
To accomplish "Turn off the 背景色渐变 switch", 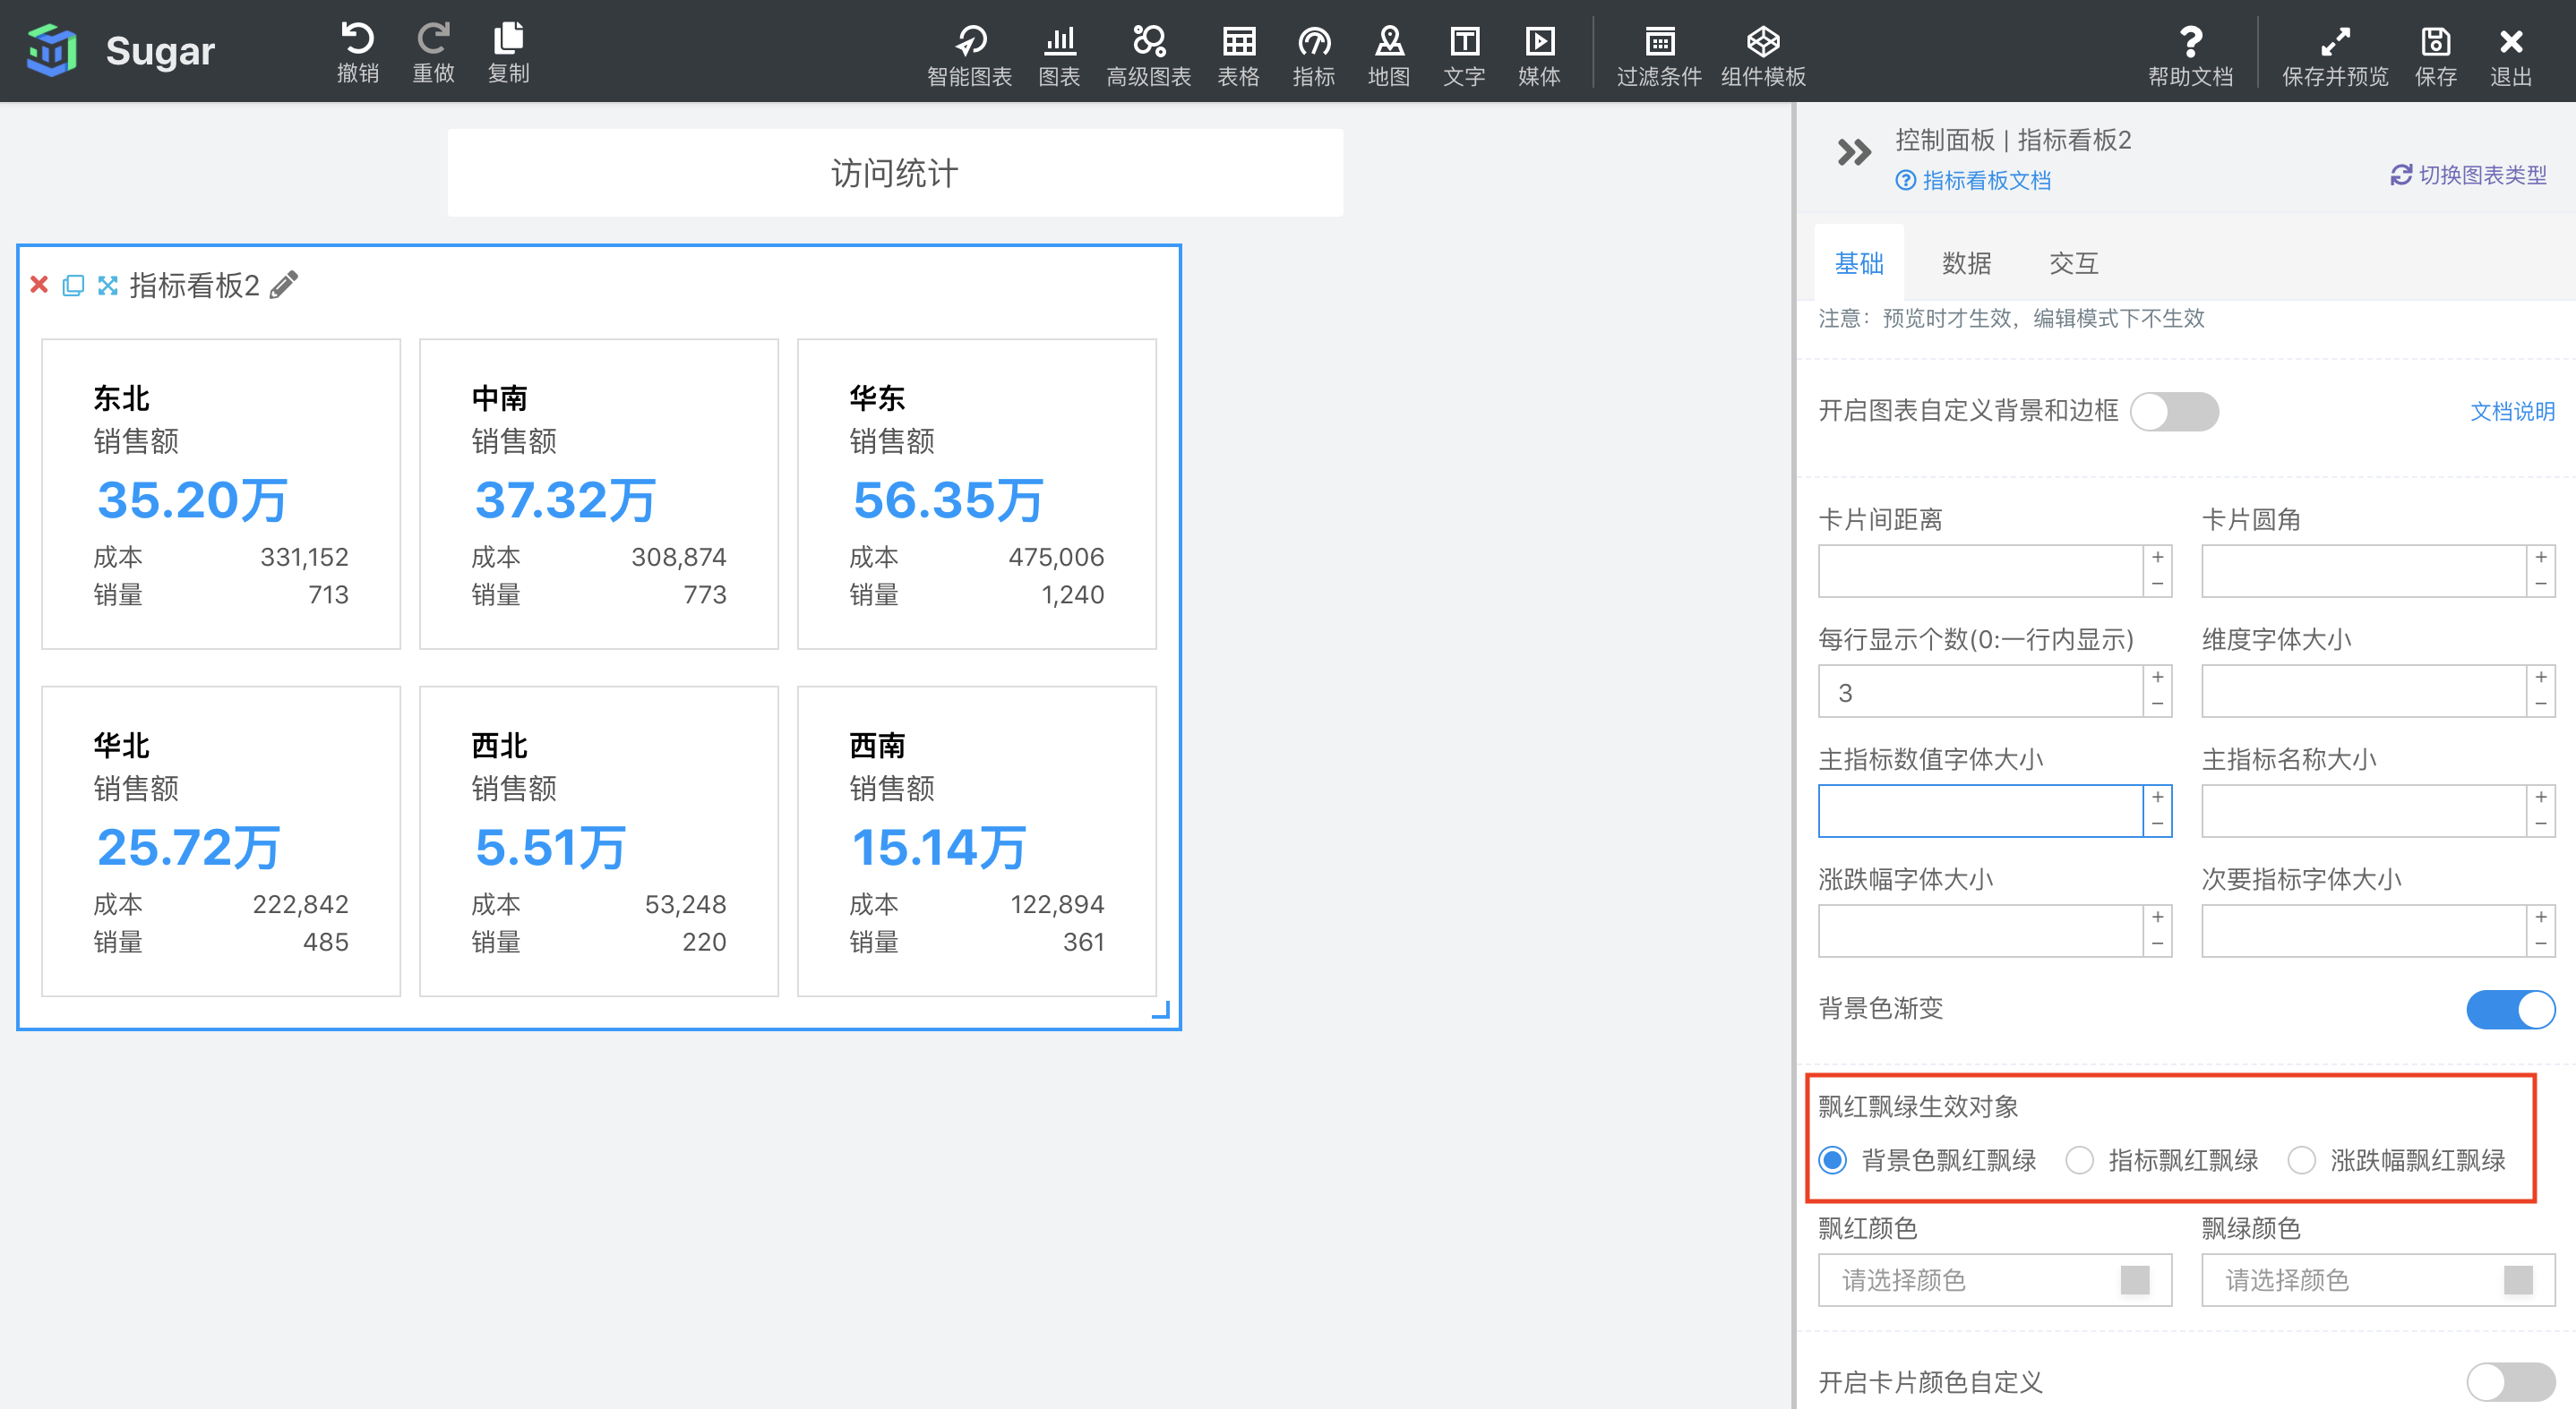I will (x=2510, y=1009).
